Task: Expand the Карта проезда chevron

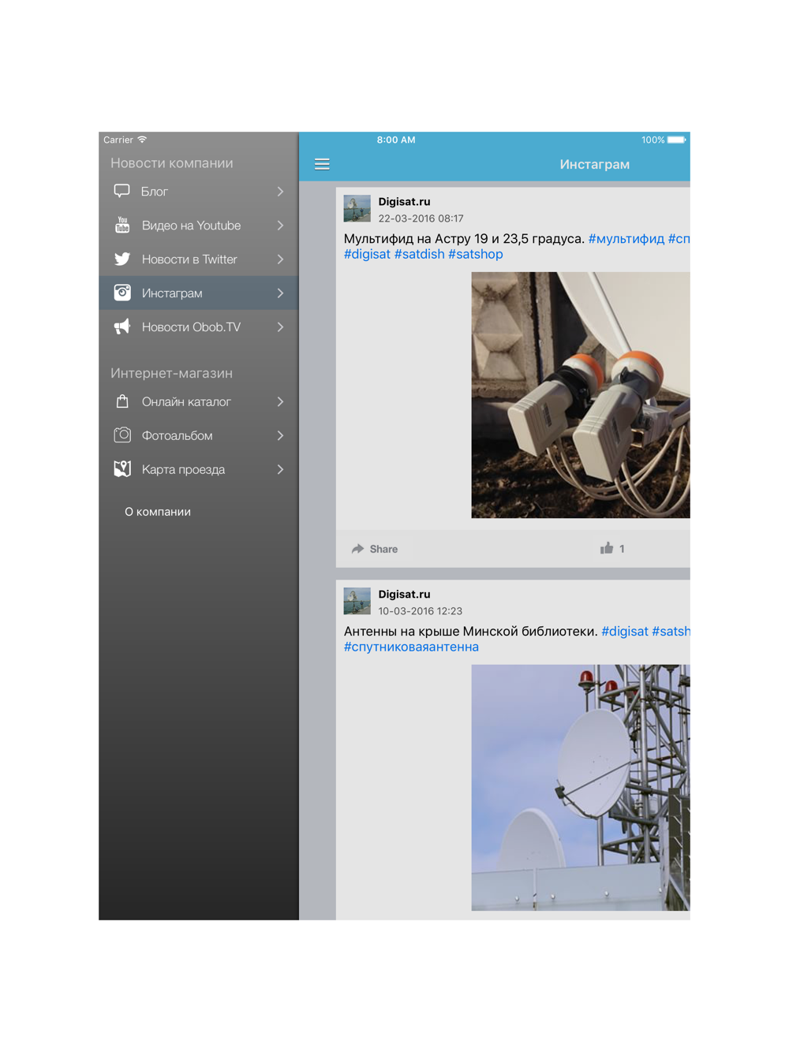Action: 280,470
